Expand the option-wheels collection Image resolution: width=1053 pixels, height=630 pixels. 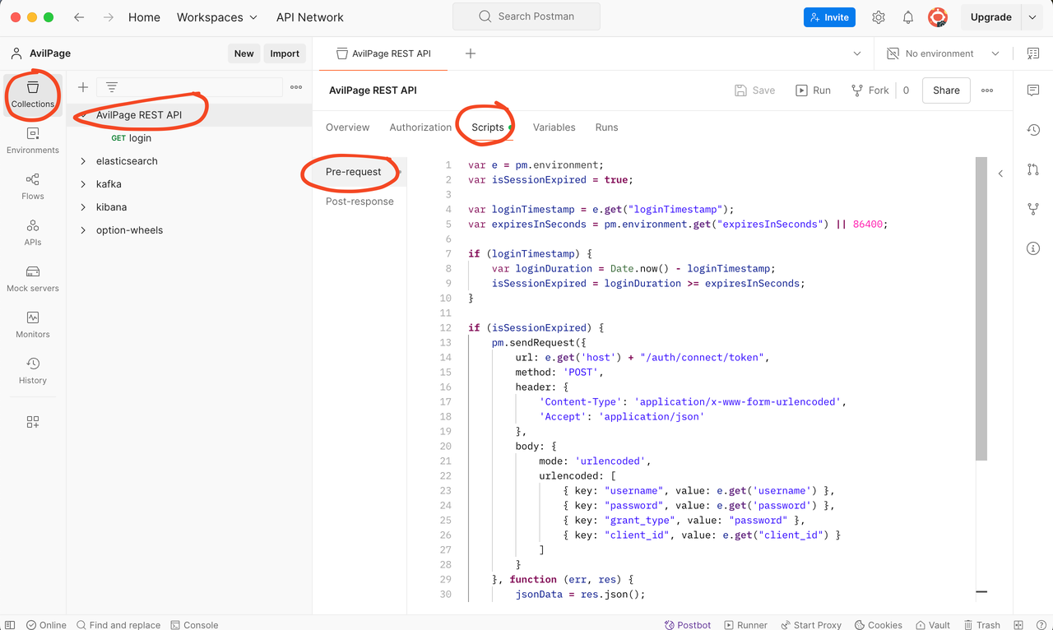click(x=83, y=230)
